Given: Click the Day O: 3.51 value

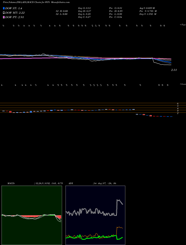Looking at the screenshot, I should (84, 8).
